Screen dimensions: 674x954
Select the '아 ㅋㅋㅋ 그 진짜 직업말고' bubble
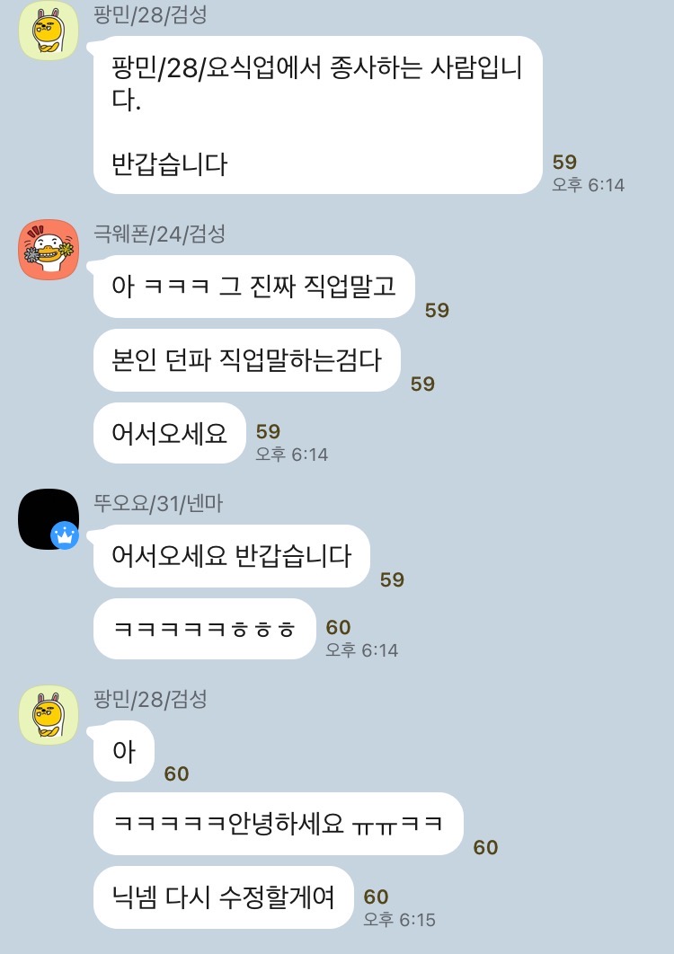click(254, 287)
